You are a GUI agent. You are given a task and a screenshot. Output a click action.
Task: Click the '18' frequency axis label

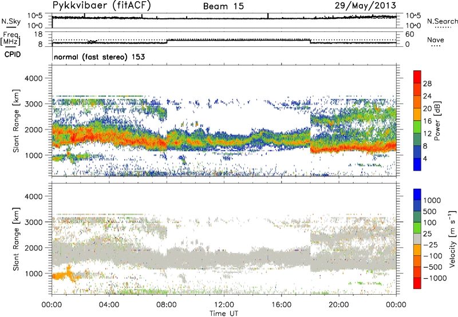point(38,34)
